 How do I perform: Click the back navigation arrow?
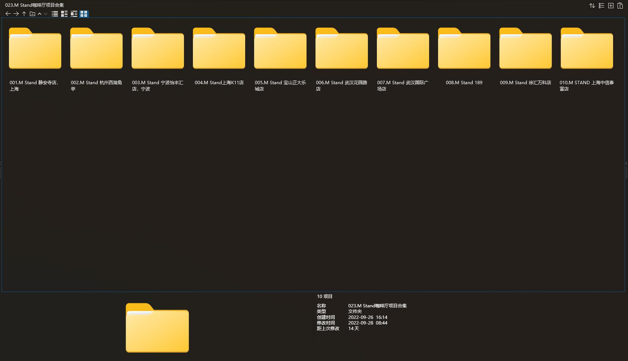[x=8, y=14]
